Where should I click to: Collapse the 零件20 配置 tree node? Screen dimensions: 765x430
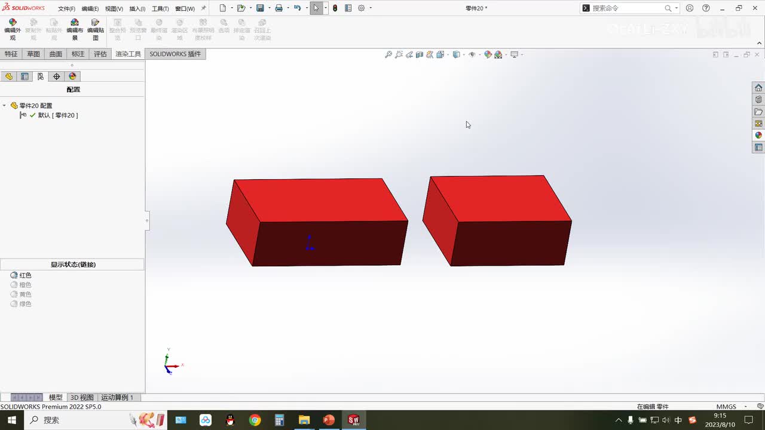pyautogui.click(x=4, y=106)
